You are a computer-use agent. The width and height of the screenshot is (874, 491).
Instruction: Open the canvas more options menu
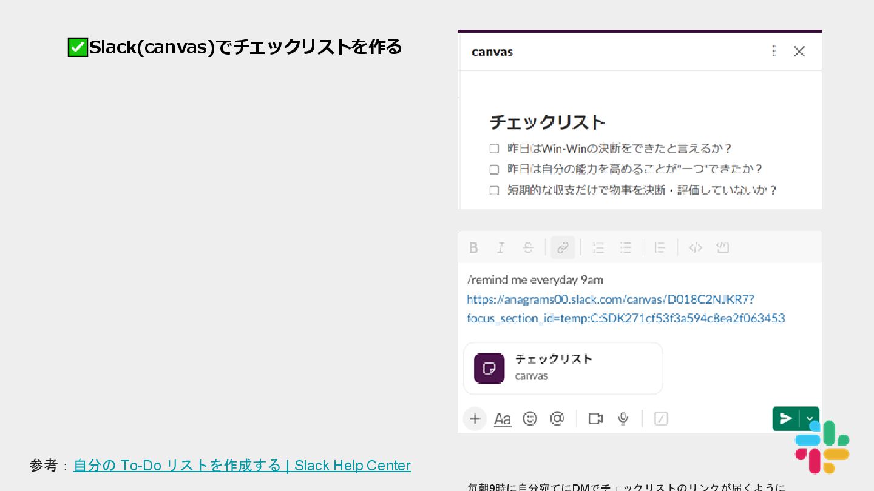click(x=773, y=51)
